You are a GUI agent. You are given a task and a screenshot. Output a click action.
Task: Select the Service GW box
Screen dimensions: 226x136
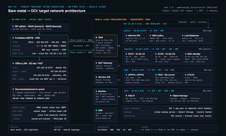106,80
